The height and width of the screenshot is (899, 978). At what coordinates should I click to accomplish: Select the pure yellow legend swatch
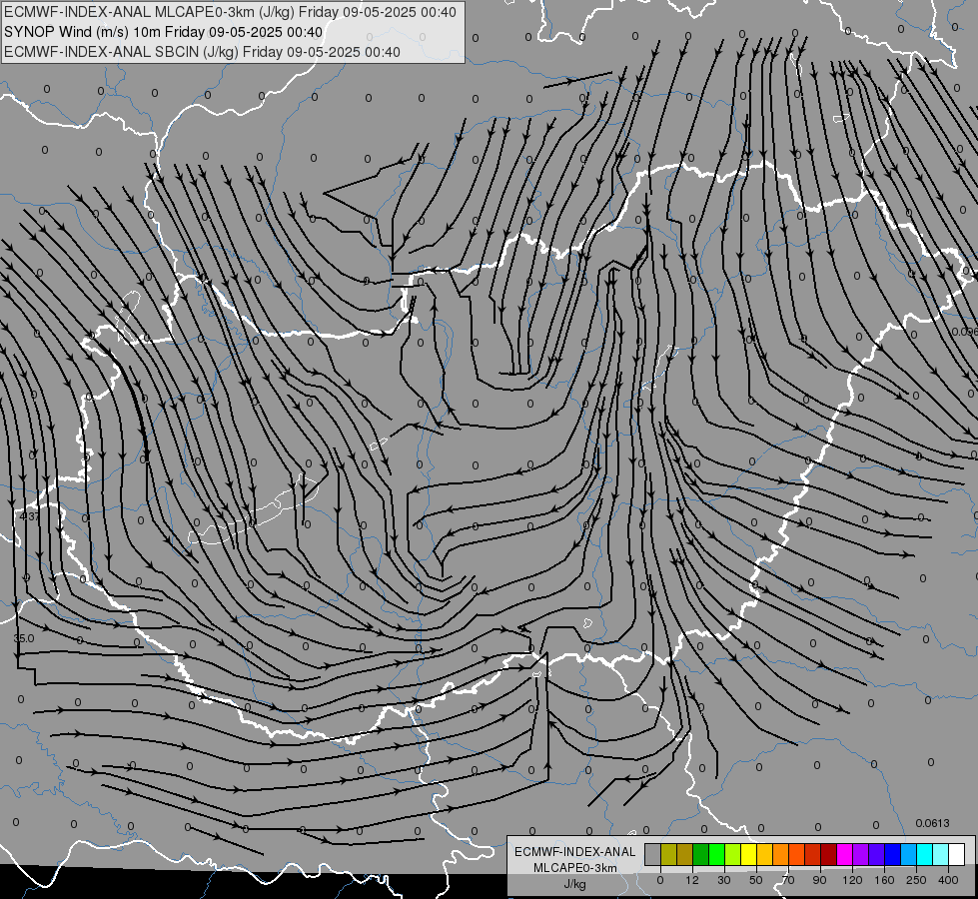[x=748, y=854]
